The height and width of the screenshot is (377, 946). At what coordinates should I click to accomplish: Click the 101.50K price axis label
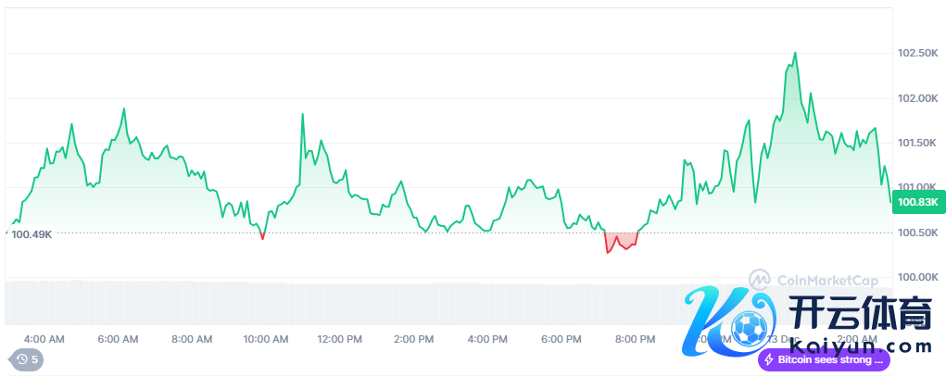[x=919, y=143]
